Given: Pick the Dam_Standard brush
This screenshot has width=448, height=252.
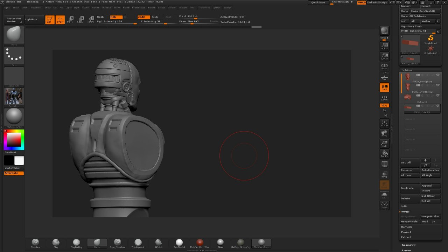Looking at the screenshot, I should click(117, 243).
